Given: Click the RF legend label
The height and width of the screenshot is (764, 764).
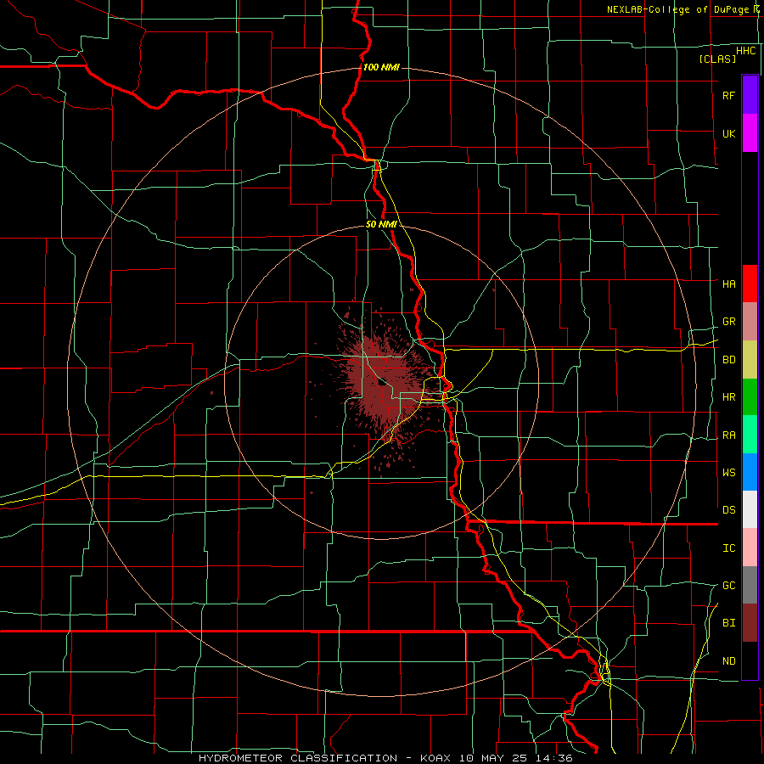Looking at the screenshot, I should click(728, 95).
